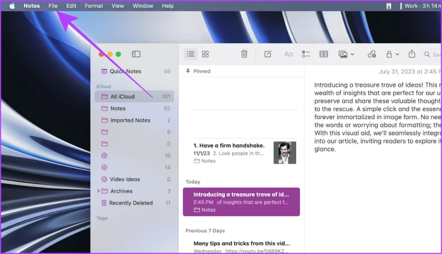Click the Pinned section header
442x254 pixels.
point(198,71)
